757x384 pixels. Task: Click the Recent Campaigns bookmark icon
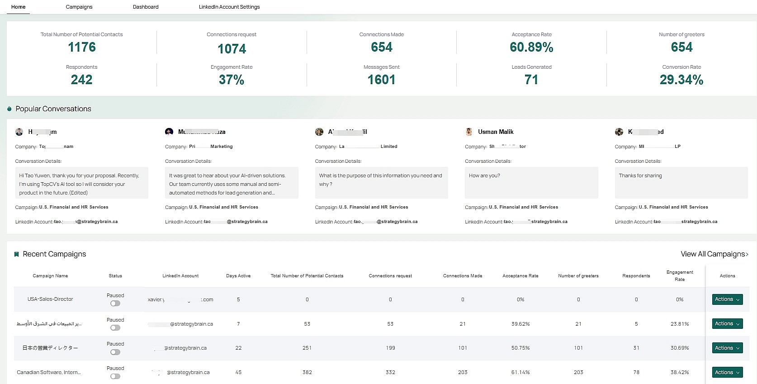[x=17, y=254]
